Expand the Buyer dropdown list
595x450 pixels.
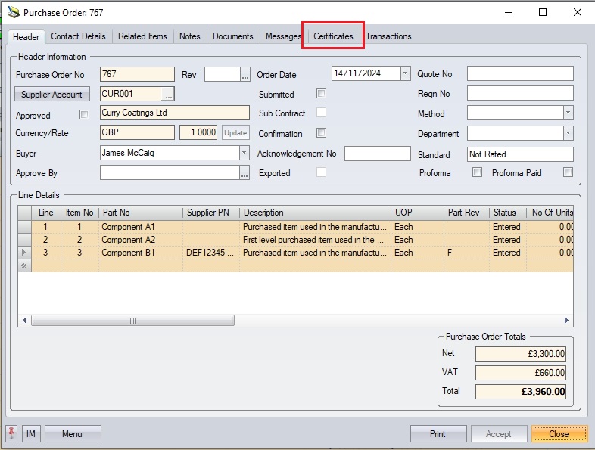244,153
